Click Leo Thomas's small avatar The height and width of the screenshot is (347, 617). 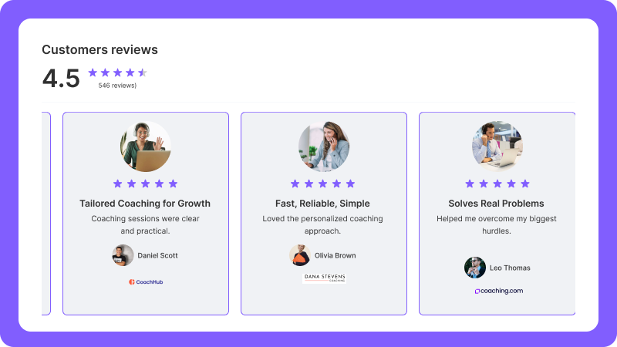click(474, 268)
